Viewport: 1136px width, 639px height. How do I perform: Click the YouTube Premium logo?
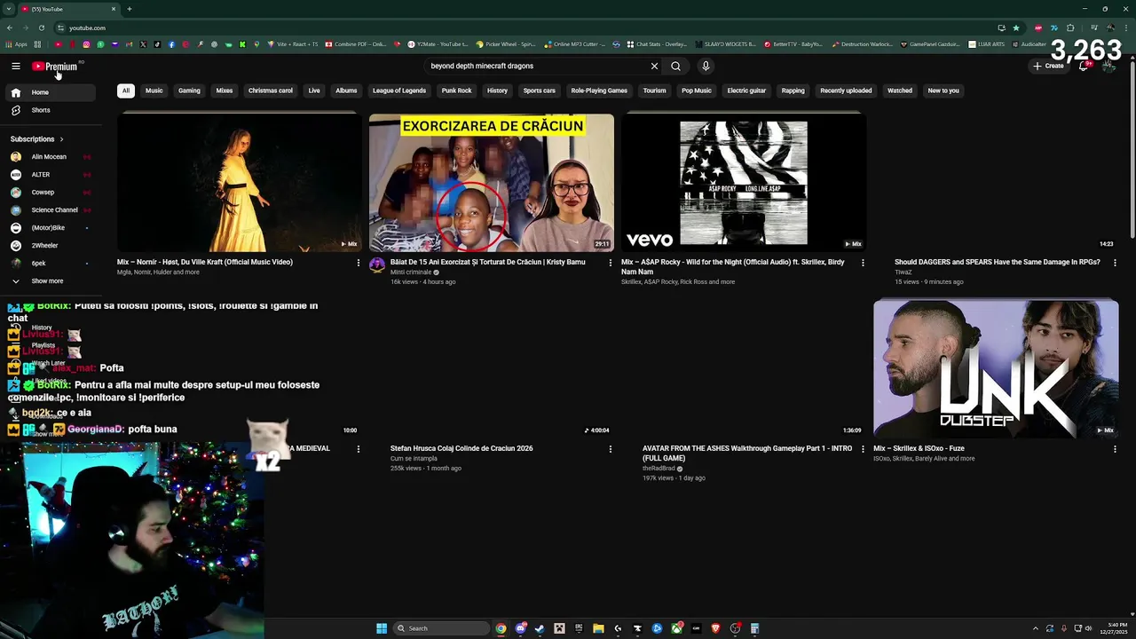[x=55, y=66]
